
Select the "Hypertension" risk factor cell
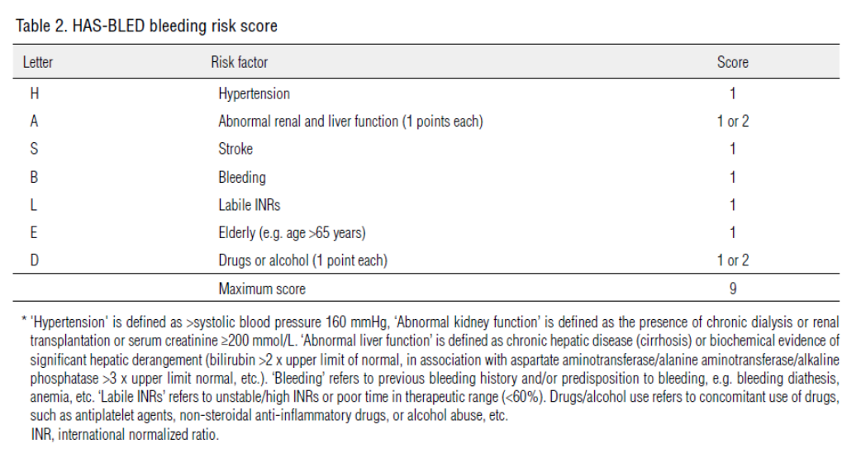click(254, 93)
